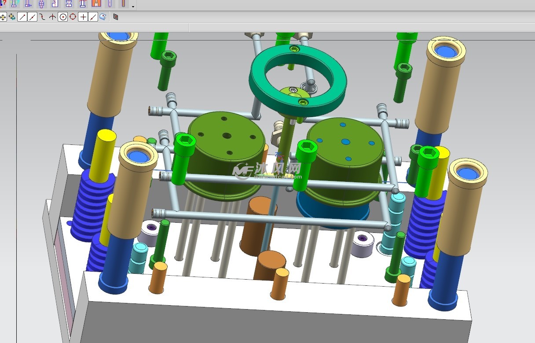Toggle End Point snap option

click(22, 17)
